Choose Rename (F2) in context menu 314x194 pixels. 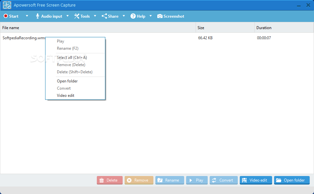(75, 48)
